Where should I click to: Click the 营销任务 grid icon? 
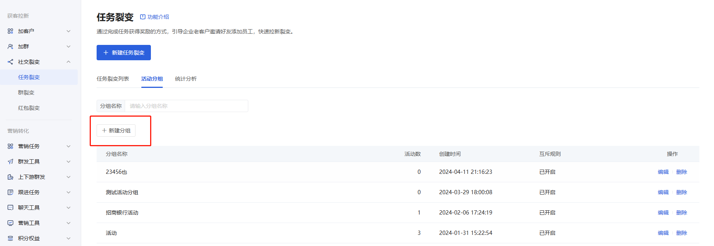(10, 146)
